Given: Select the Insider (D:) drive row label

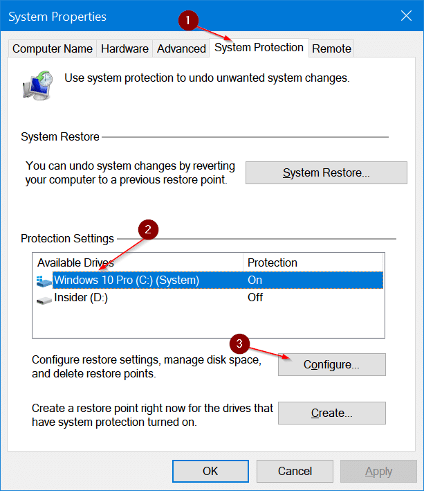Looking at the screenshot, I should point(82,298).
